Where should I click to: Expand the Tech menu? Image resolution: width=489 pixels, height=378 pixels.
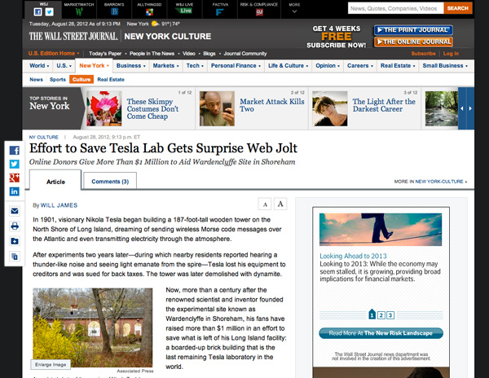195,66
